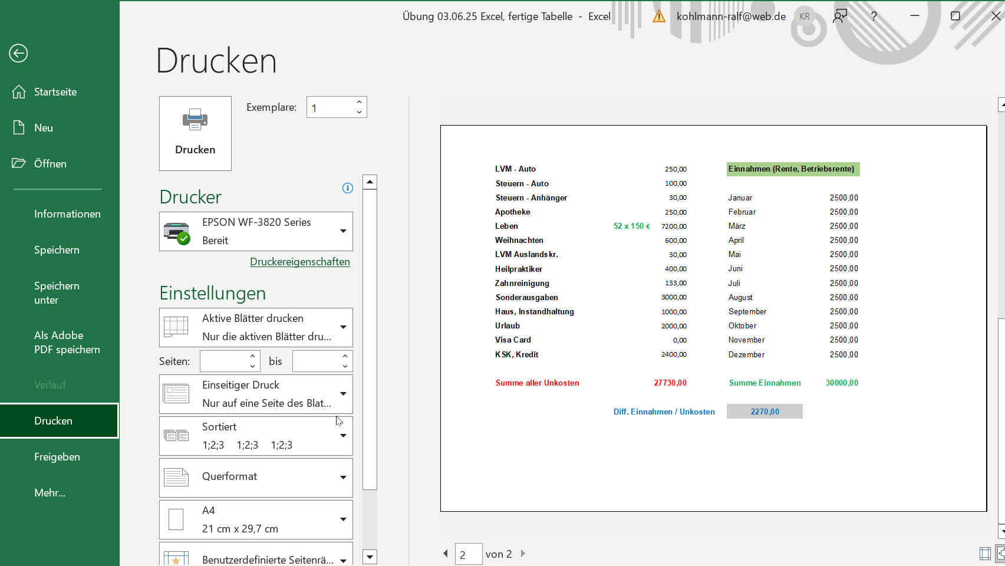This screenshot has width=1005, height=566.
Task: Open Als Adobe PDF speichern menu item
Action: click(x=67, y=343)
